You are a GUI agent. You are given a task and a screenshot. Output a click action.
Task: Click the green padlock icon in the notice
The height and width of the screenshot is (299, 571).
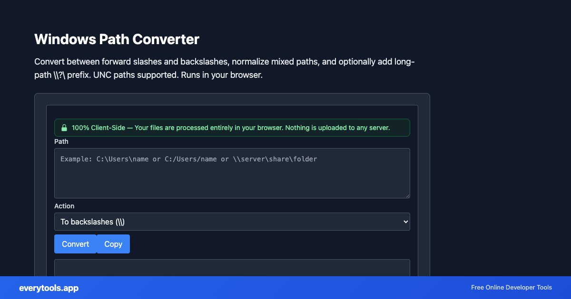point(64,127)
